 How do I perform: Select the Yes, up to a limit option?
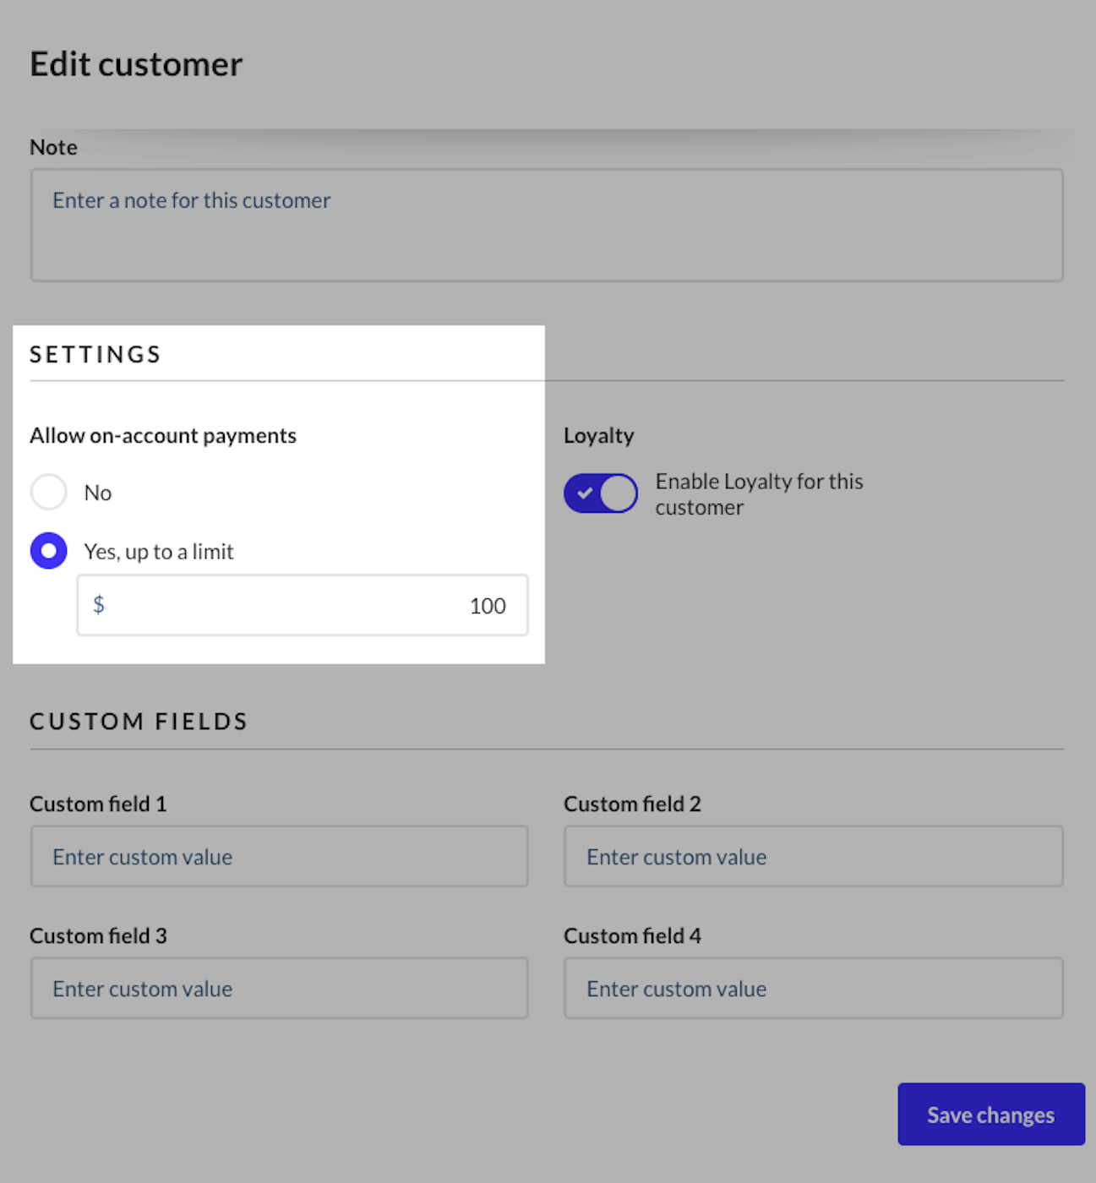48,550
